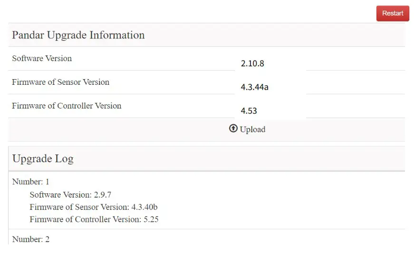The height and width of the screenshot is (253, 414).
Task: Click the Firmware of Sensor Version table label
Action: [x=60, y=82]
